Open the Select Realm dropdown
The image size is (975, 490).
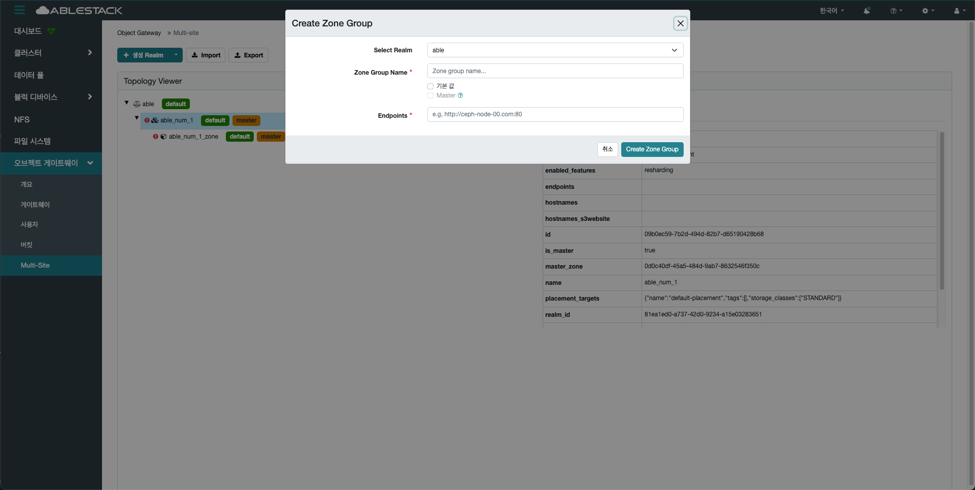(x=555, y=50)
